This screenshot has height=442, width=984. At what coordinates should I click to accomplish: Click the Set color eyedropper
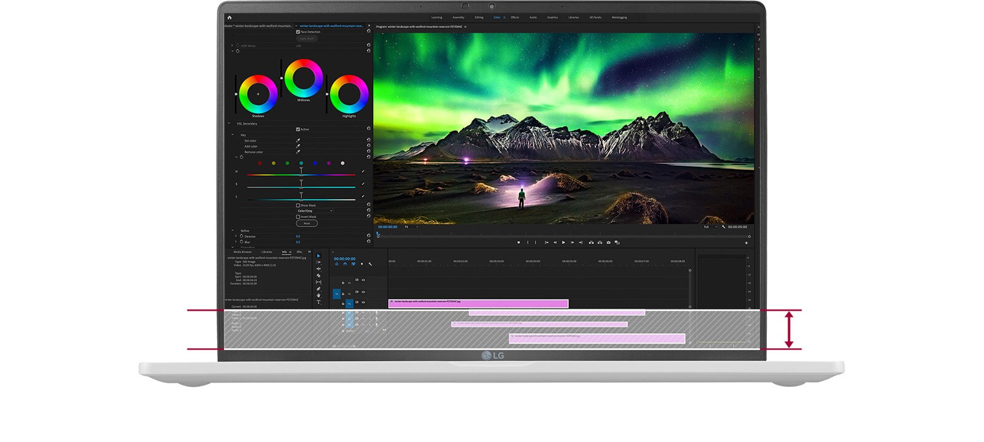(x=298, y=141)
